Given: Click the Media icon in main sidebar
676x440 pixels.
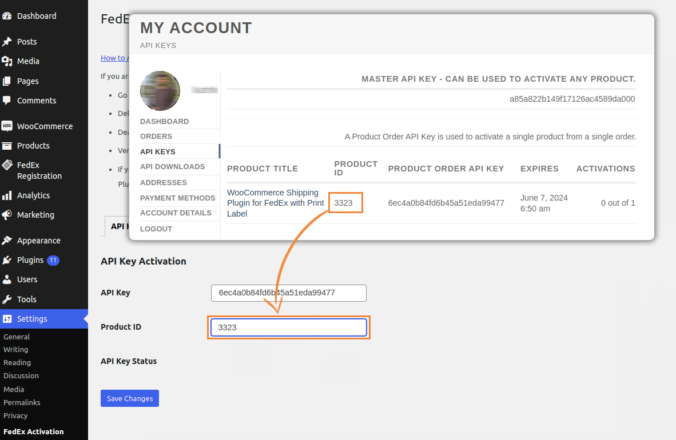Looking at the screenshot, I should tap(7, 61).
